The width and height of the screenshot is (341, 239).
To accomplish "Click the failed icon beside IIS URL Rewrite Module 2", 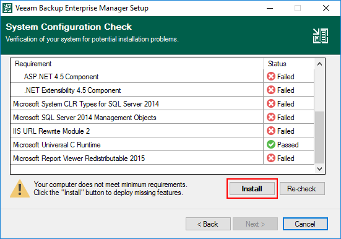I will (x=271, y=131).
